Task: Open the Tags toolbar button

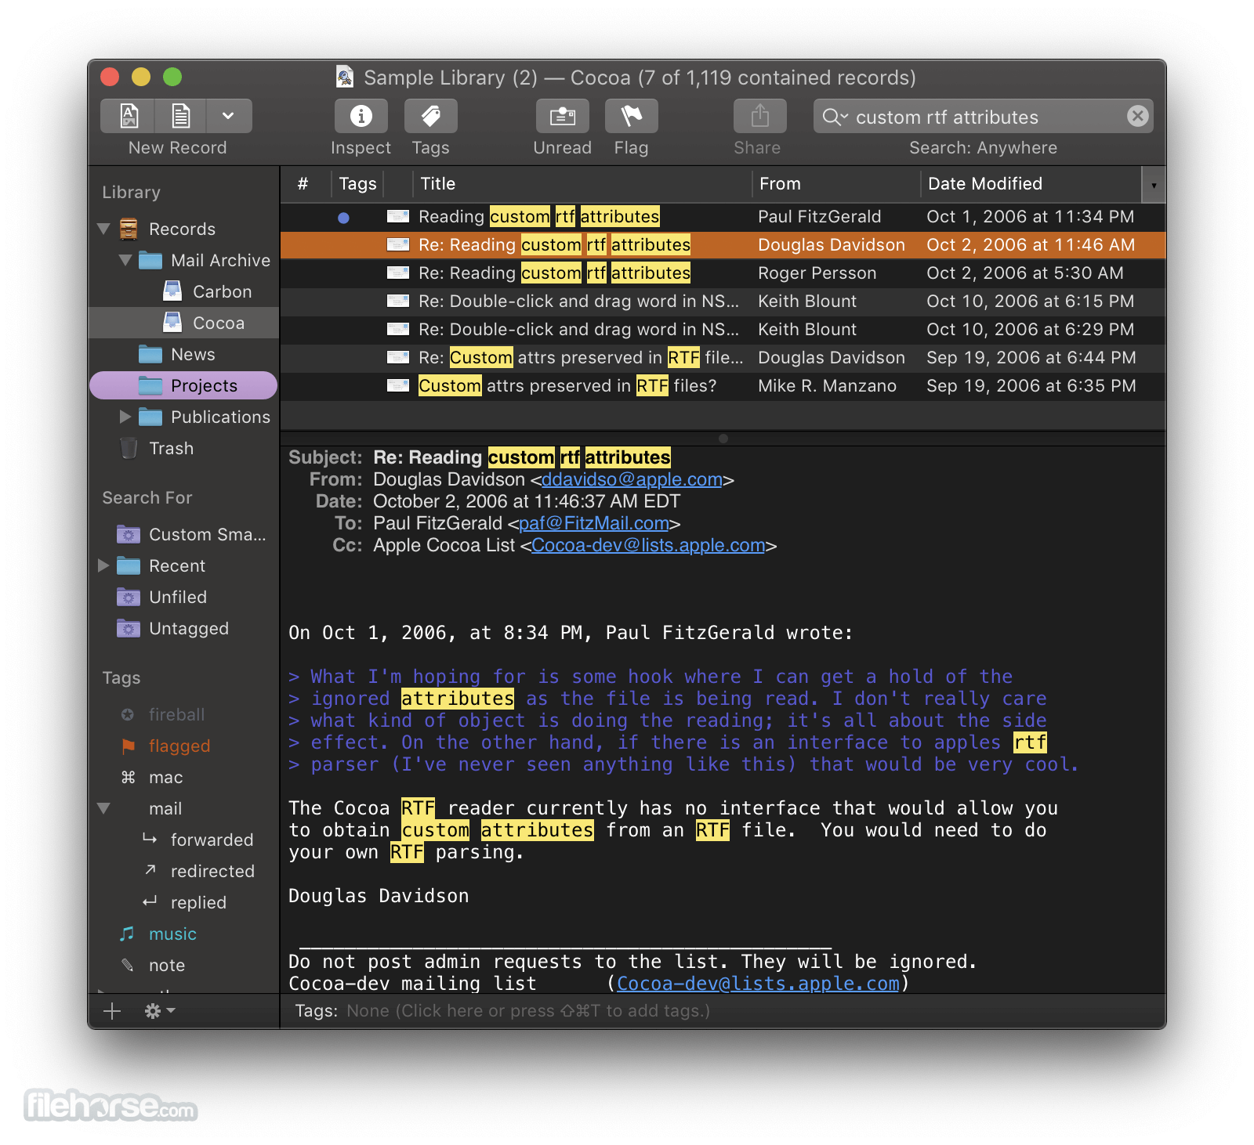Action: 430,116
